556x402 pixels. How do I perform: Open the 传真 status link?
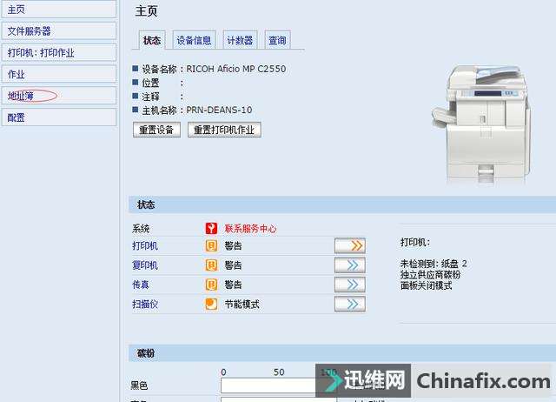[141, 285]
